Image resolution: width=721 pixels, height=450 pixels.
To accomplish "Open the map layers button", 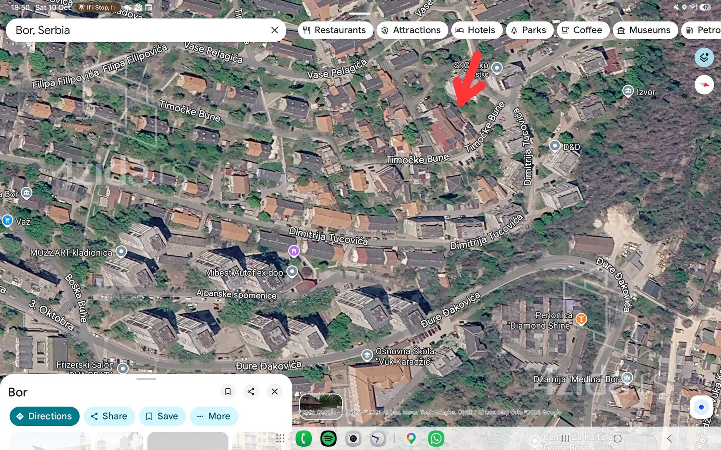I will [704, 57].
